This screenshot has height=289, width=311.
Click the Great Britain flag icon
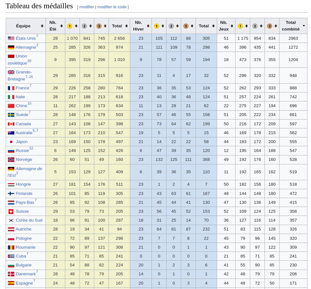click(11, 72)
